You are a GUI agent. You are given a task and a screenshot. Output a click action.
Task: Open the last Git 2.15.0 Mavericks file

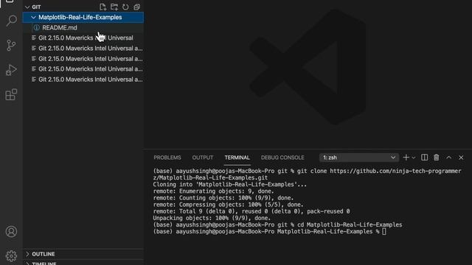(83, 79)
